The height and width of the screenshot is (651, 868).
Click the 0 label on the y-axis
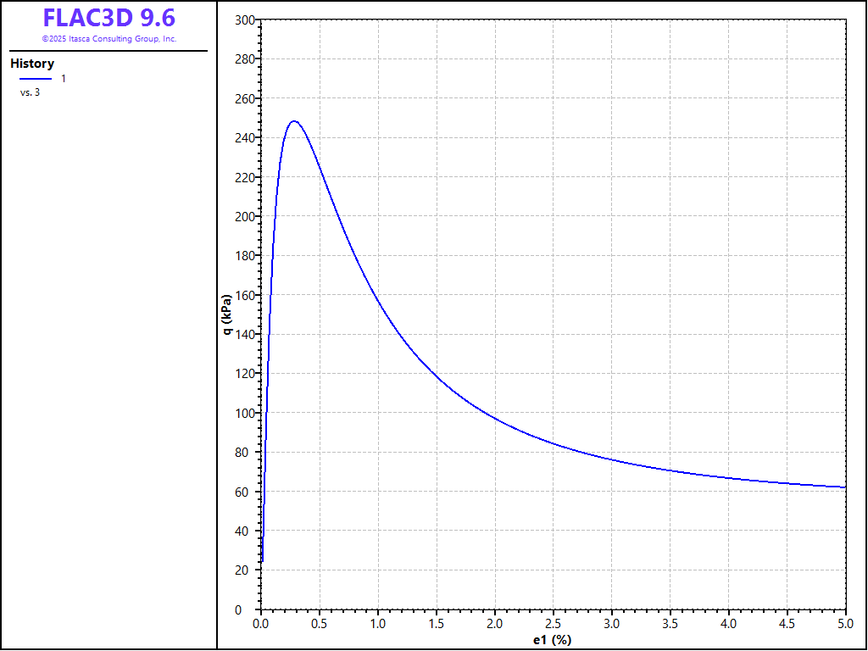click(249, 610)
